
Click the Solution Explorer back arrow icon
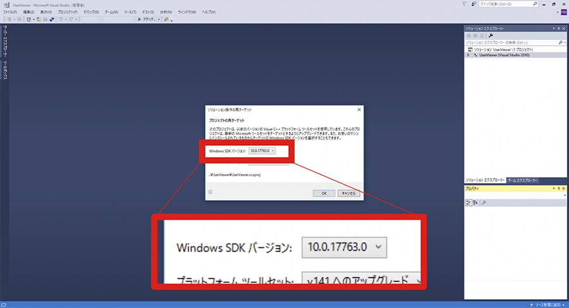(469, 35)
